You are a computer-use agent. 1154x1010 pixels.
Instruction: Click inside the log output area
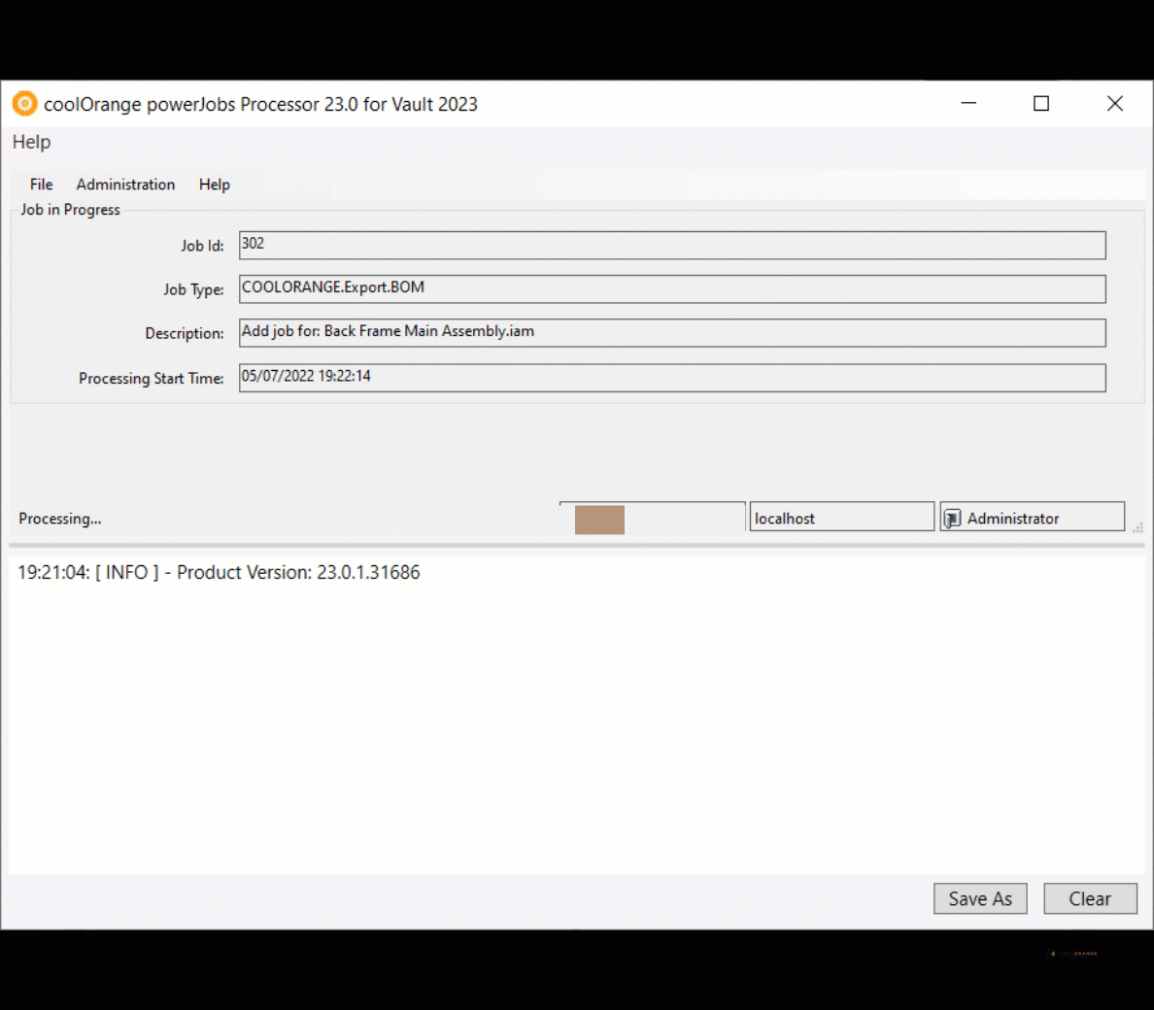(x=577, y=719)
